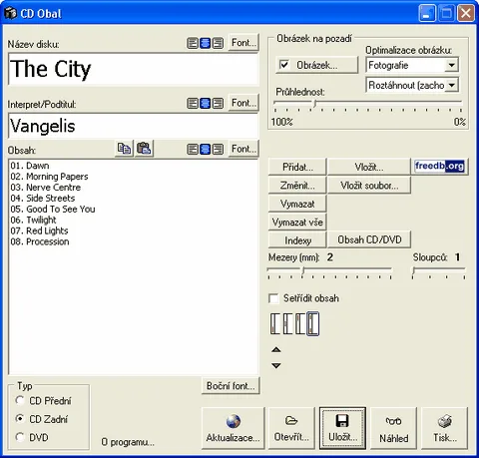Screen dimensions: 479x458
Task: Align Obsah content text right
Action: (218, 150)
